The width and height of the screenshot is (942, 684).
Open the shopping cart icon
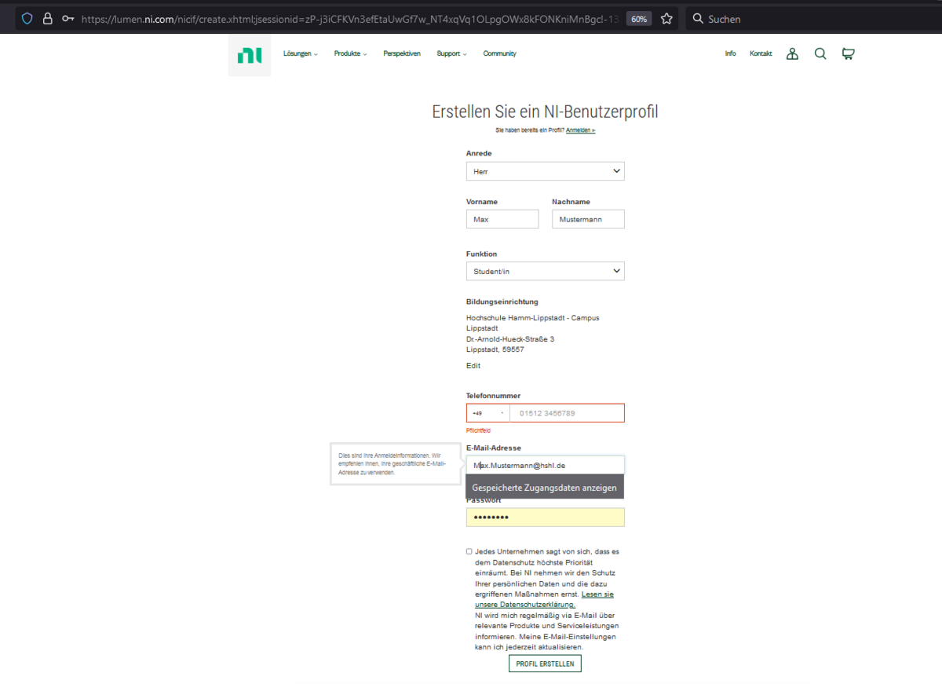(x=848, y=54)
